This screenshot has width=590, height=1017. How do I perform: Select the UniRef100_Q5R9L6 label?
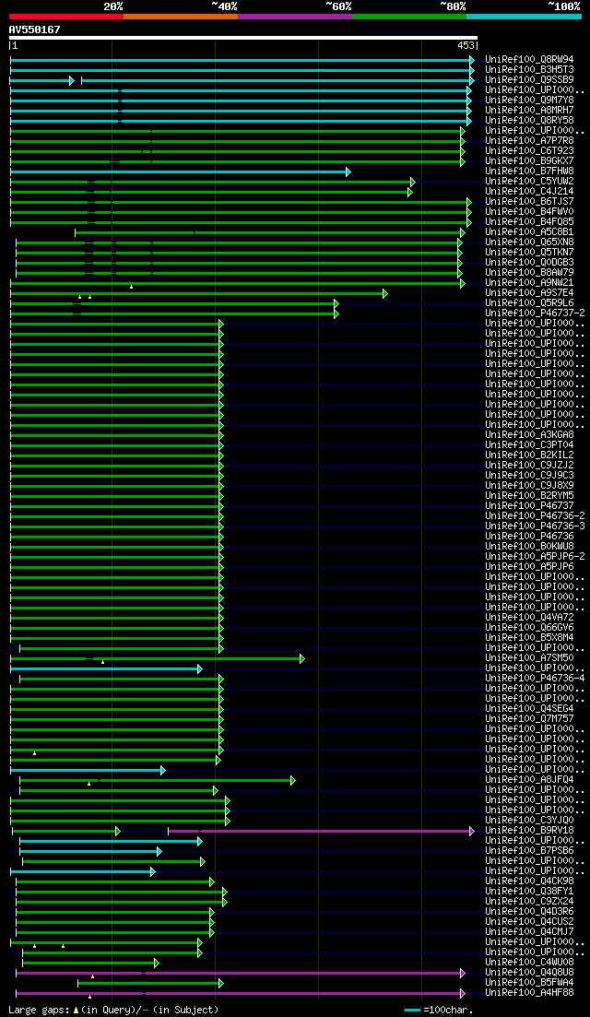529,303
